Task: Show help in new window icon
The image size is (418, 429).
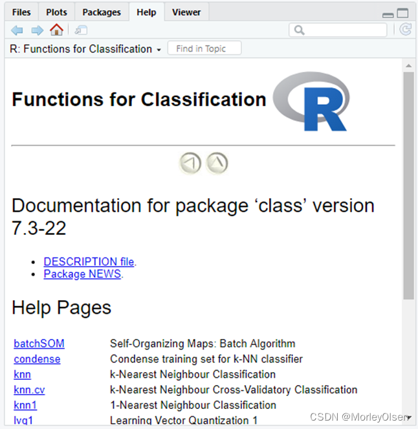Action: (x=81, y=30)
